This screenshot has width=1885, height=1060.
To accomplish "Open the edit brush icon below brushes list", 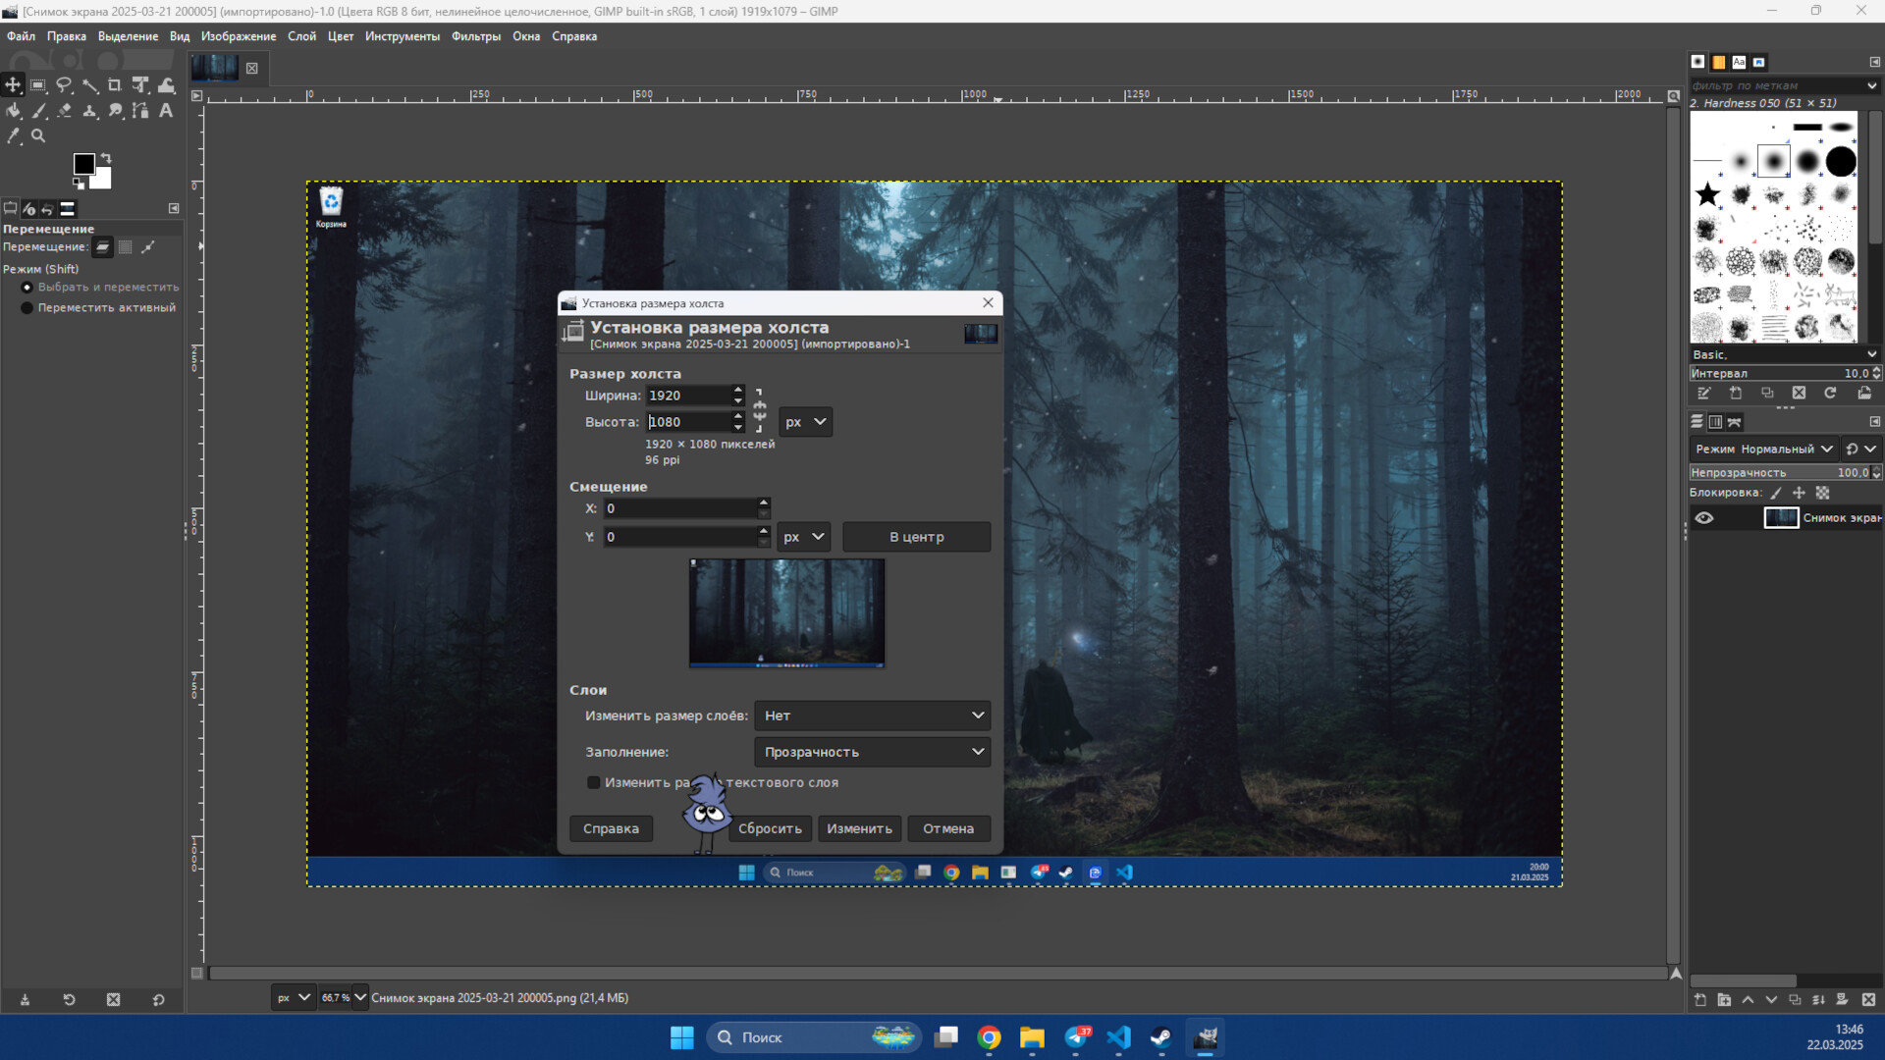I will [1704, 393].
